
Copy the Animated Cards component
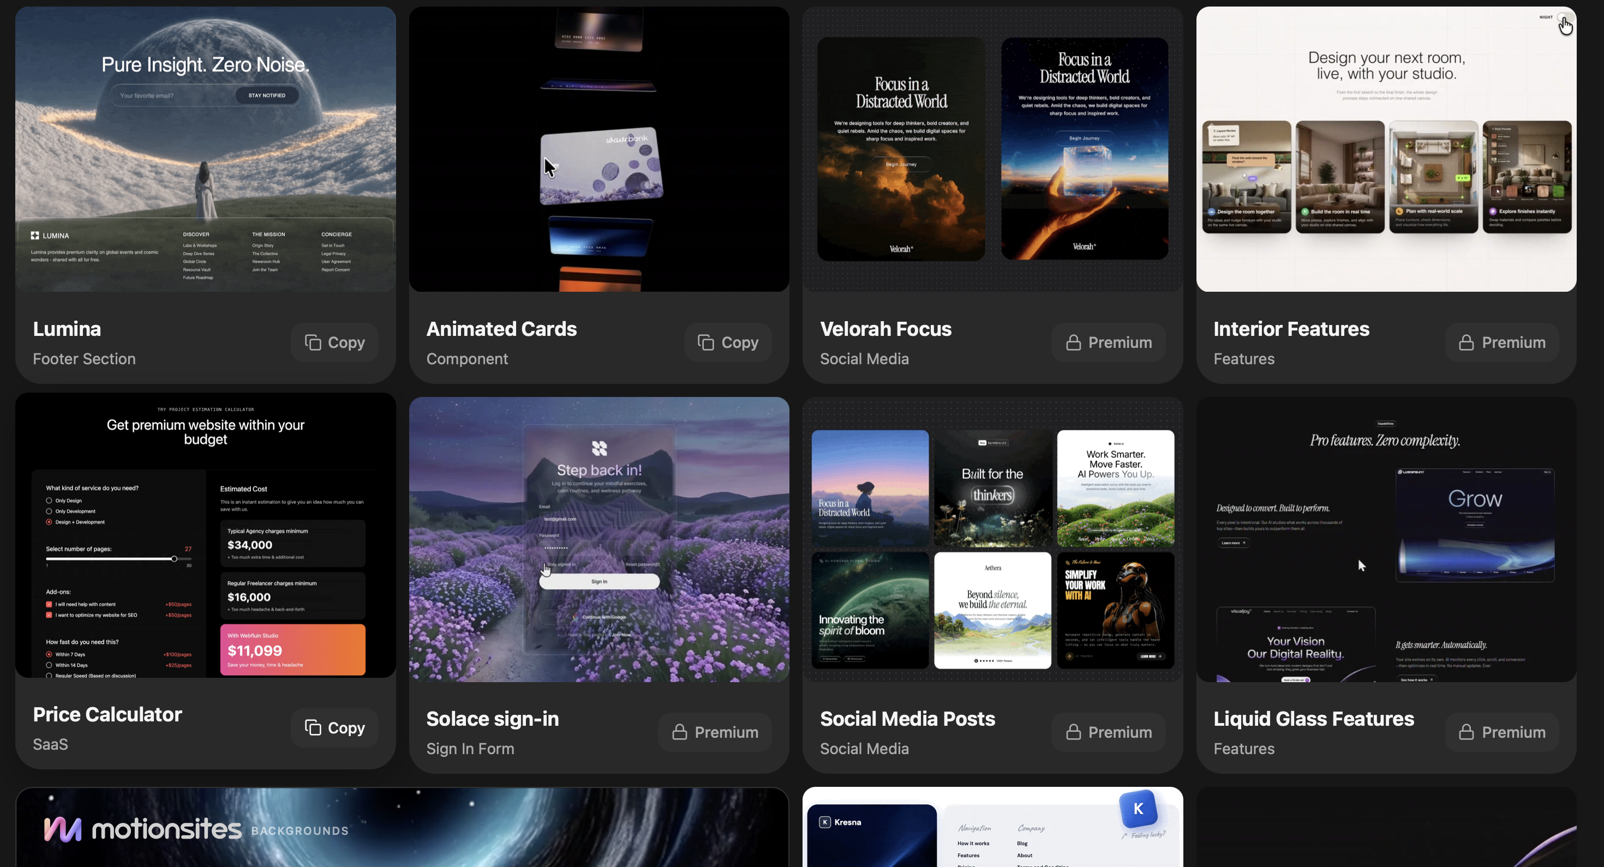pos(728,342)
